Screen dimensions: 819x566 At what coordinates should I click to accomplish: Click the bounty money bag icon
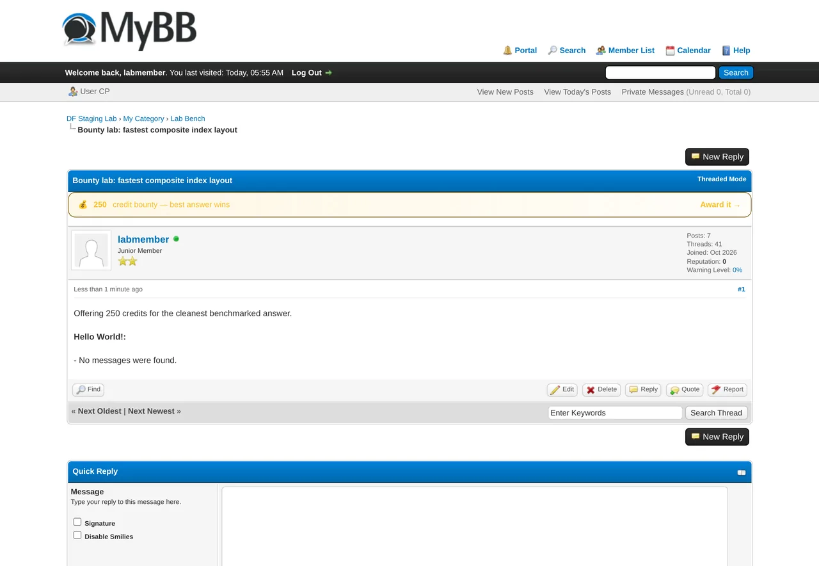pos(83,205)
